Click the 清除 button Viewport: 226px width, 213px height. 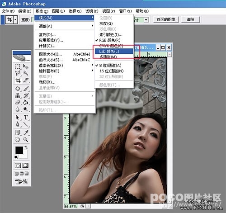pos(190,19)
